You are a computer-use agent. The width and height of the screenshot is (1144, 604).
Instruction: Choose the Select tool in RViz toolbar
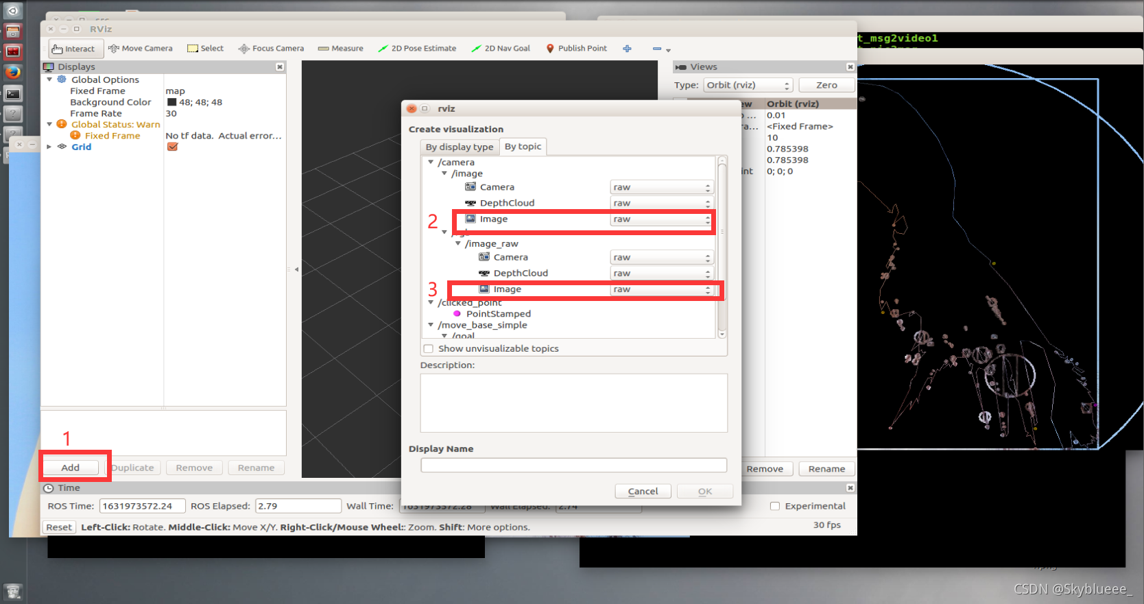tap(206, 49)
